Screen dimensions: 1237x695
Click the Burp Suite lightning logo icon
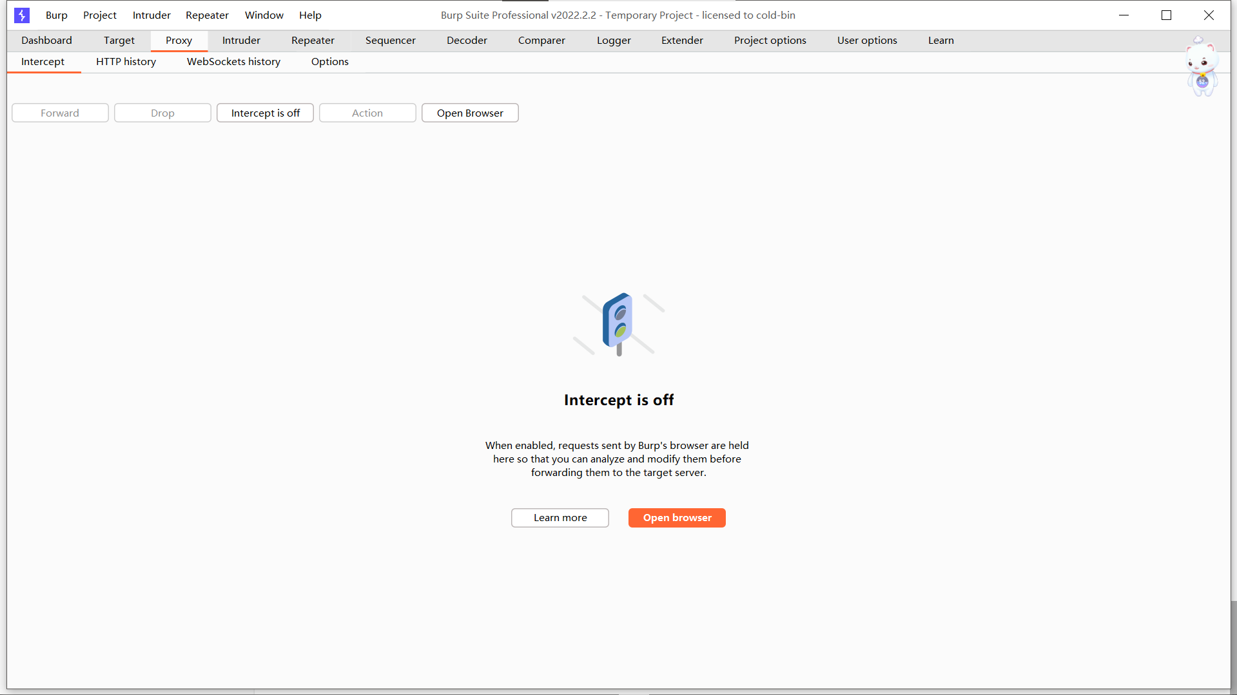22,15
